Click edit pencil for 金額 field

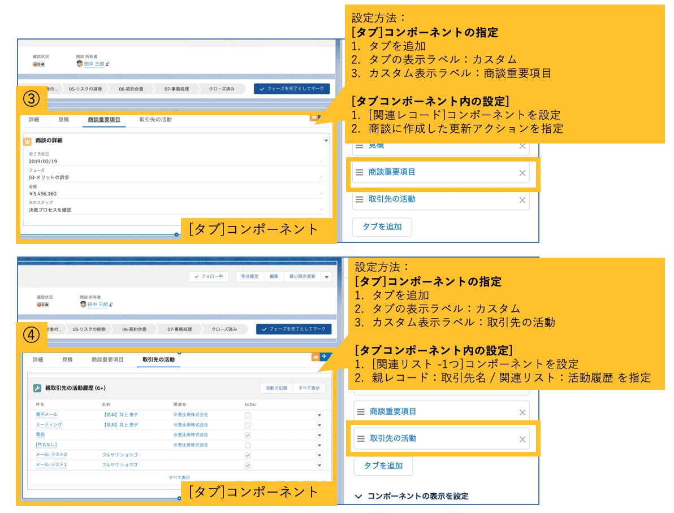[321, 193]
